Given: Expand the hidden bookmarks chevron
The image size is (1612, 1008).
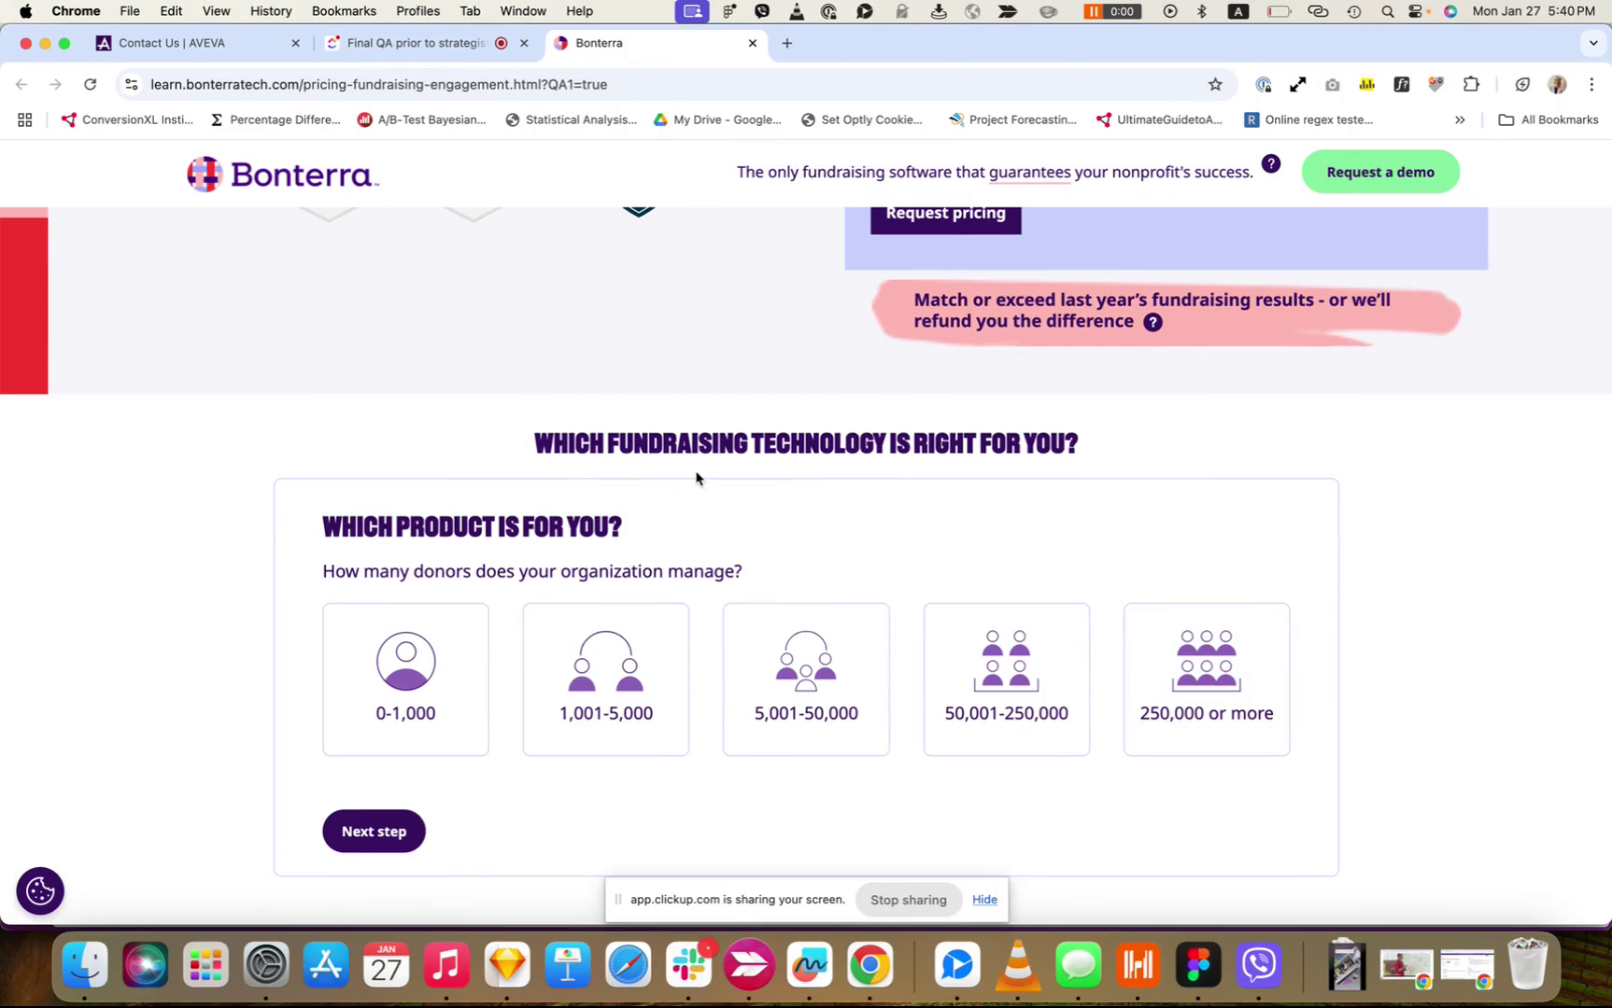Looking at the screenshot, I should coord(1459,119).
